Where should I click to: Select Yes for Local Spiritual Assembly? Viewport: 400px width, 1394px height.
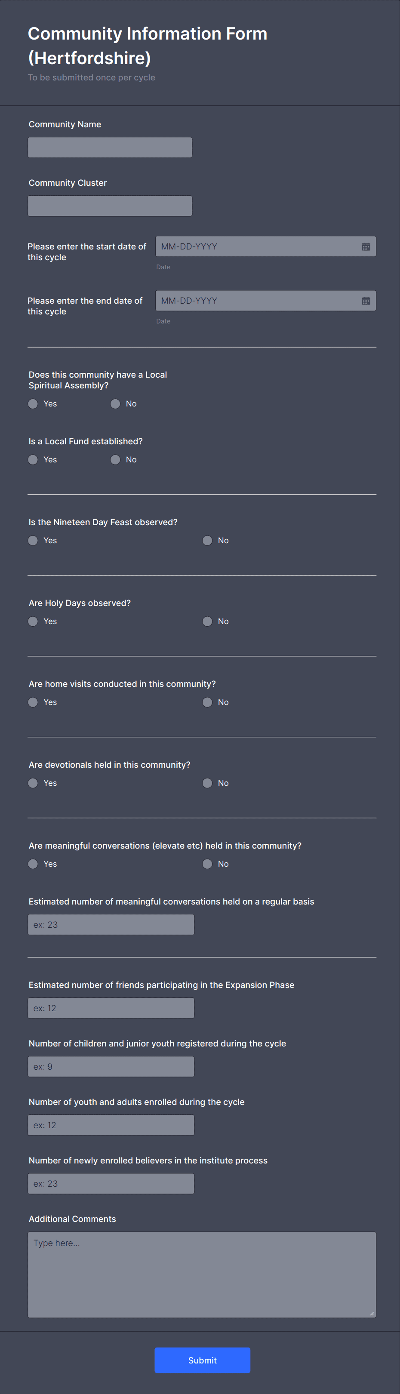tap(33, 404)
